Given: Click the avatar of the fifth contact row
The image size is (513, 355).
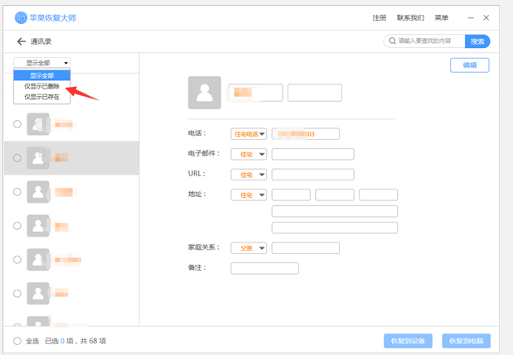Looking at the screenshot, I should point(38,260).
